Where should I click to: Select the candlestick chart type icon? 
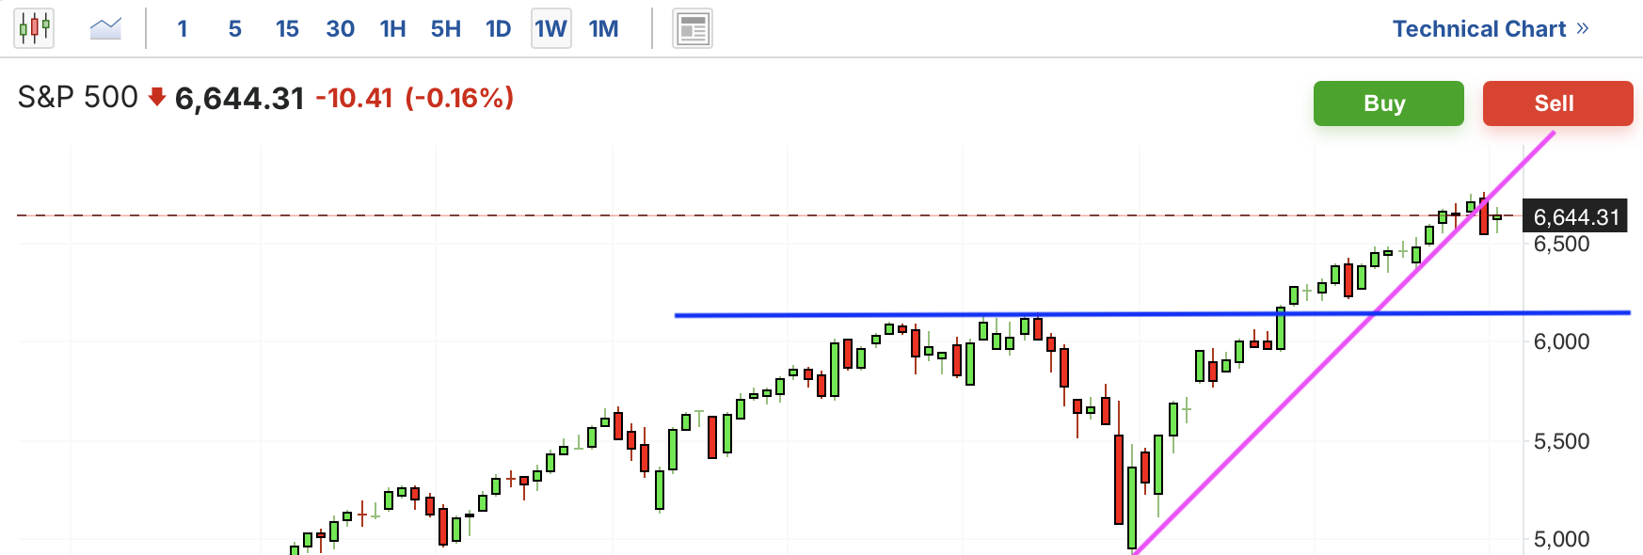pyautogui.click(x=34, y=28)
